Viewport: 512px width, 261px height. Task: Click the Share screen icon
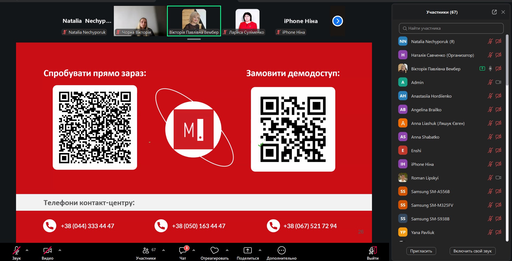coord(247,251)
